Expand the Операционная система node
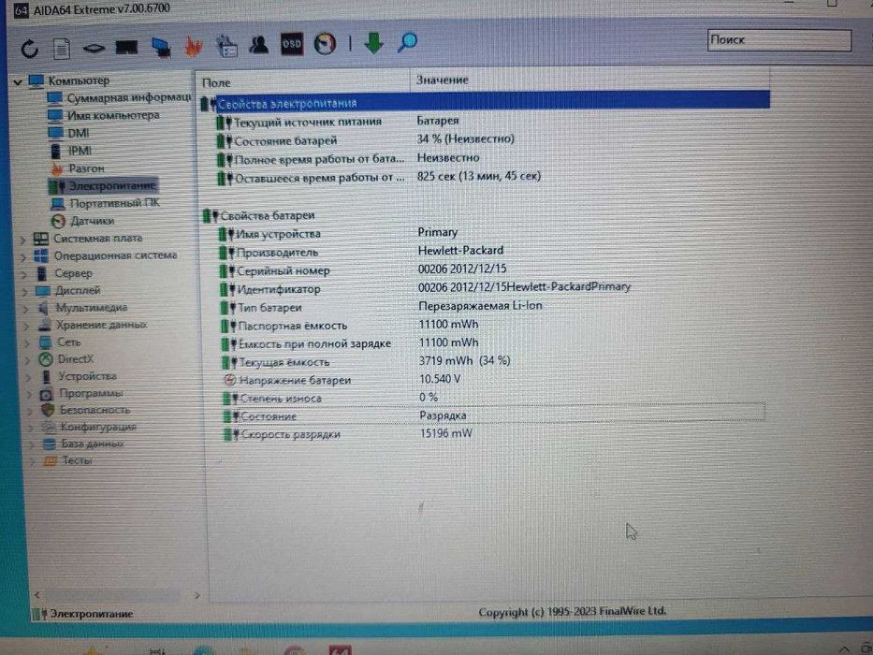Screen dimensions: 873x655 (x=23, y=258)
